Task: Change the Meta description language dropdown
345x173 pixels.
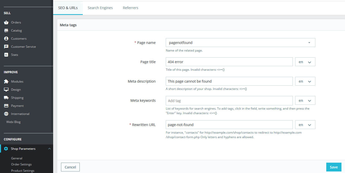Action: [305, 81]
